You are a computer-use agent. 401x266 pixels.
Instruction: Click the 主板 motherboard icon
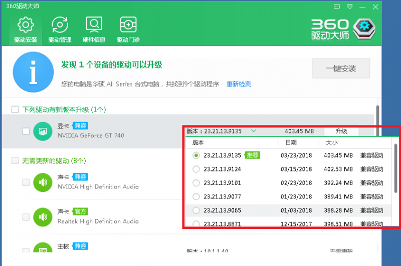pyautogui.click(x=43, y=247)
